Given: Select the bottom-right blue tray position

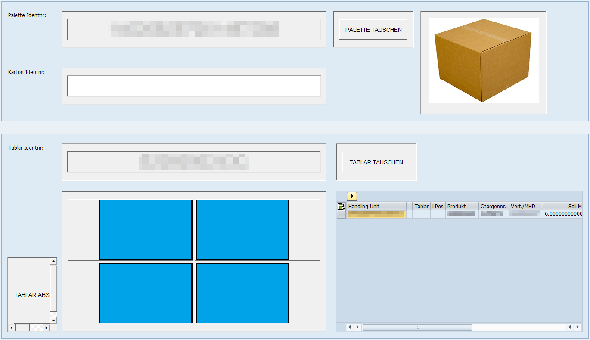Looking at the screenshot, I should pyautogui.click(x=242, y=293).
